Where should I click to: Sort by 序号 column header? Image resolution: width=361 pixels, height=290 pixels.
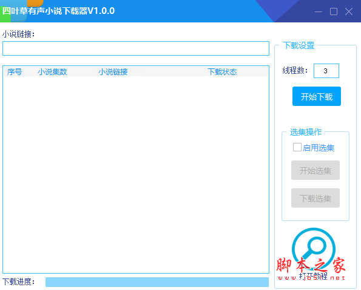pyautogui.click(x=15, y=72)
